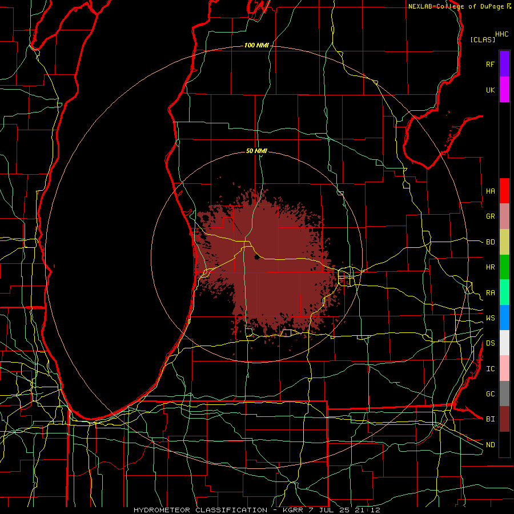This screenshot has width=514, height=514.
Task: Click the BI dark red legend swatch
Action: click(504, 419)
